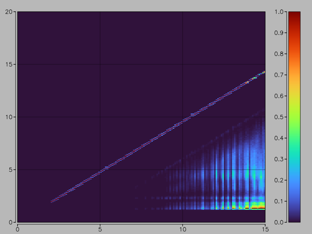
Task: Click the lower-left start of the diagonal line
Action: pyautogui.click(x=51, y=202)
